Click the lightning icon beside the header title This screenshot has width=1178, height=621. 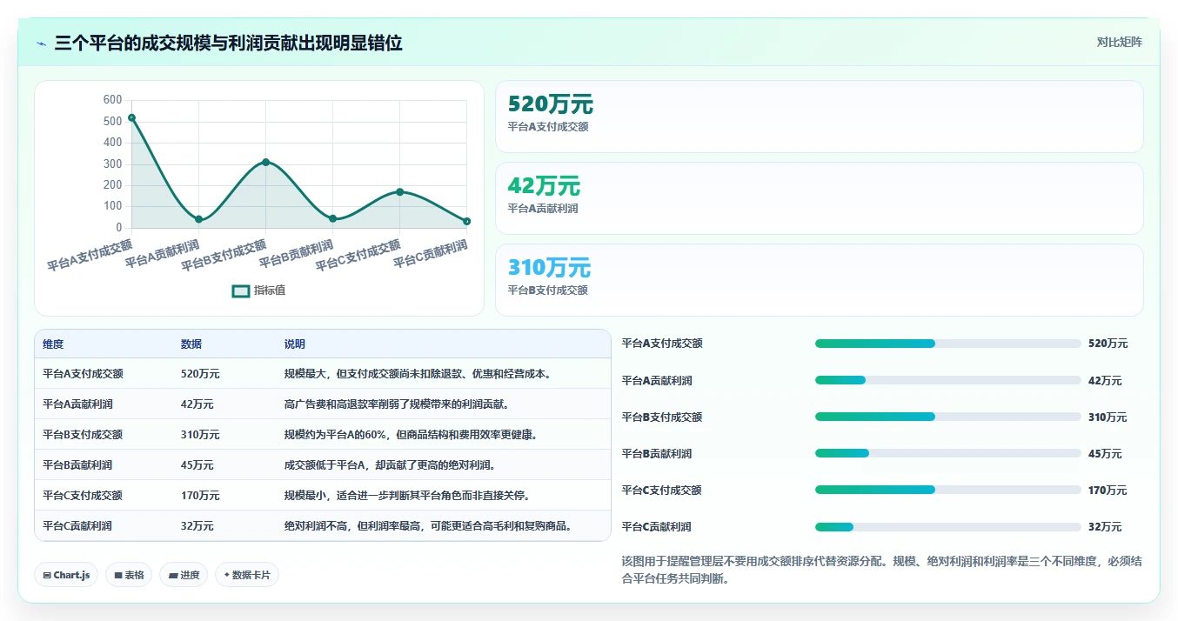41,43
